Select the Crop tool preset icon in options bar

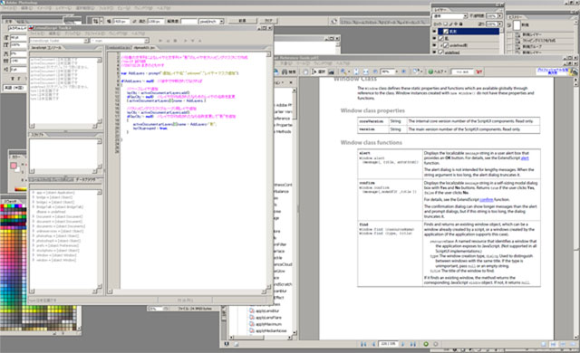[95, 21]
